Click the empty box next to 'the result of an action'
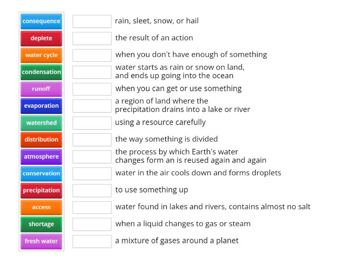350x263 pixels. coord(92,38)
